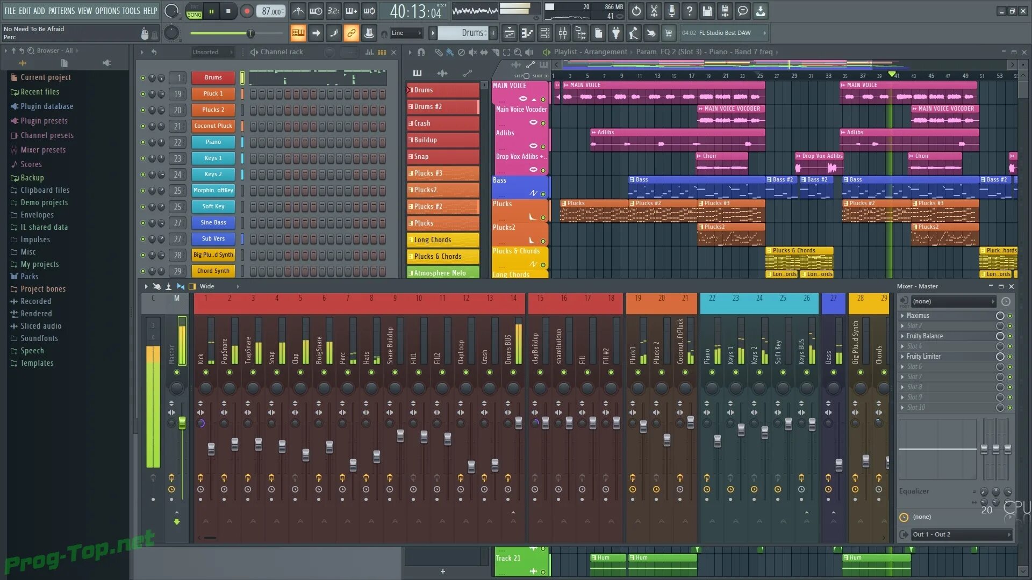Expand the Recent files section

(x=40, y=91)
